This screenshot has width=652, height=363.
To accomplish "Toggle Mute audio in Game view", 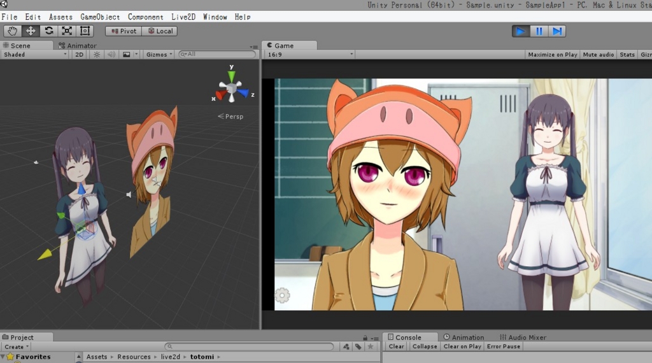I will click(x=599, y=55).
